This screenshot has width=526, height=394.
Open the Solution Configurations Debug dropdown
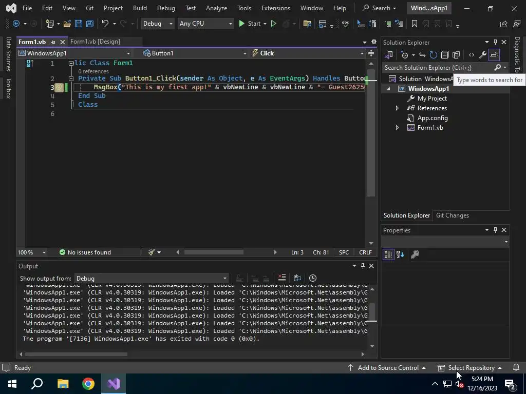tap(157, 24)
